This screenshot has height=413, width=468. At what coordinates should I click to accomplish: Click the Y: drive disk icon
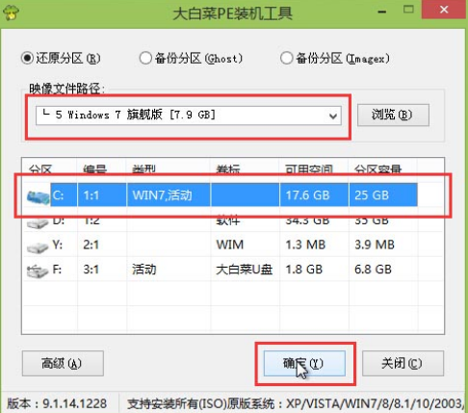coord(38,246)
